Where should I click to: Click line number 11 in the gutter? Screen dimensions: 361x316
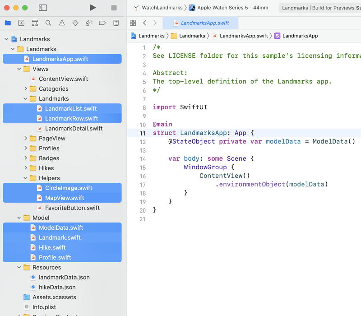(x=143, y=133)
